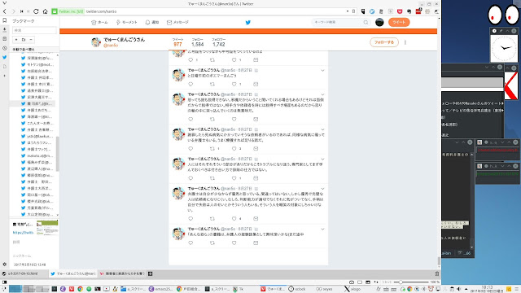
Task: Open 通知 notifications nav item
Action: point(152,22)
